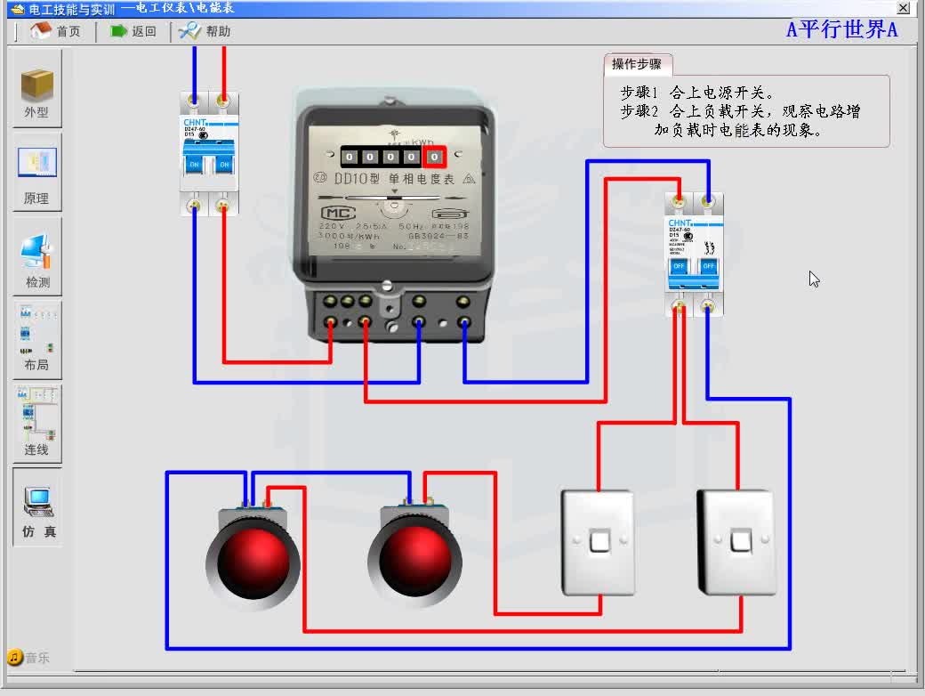Open the 帮助 help toolbar item
925x696 pixels.
click(x=205, y=31)
